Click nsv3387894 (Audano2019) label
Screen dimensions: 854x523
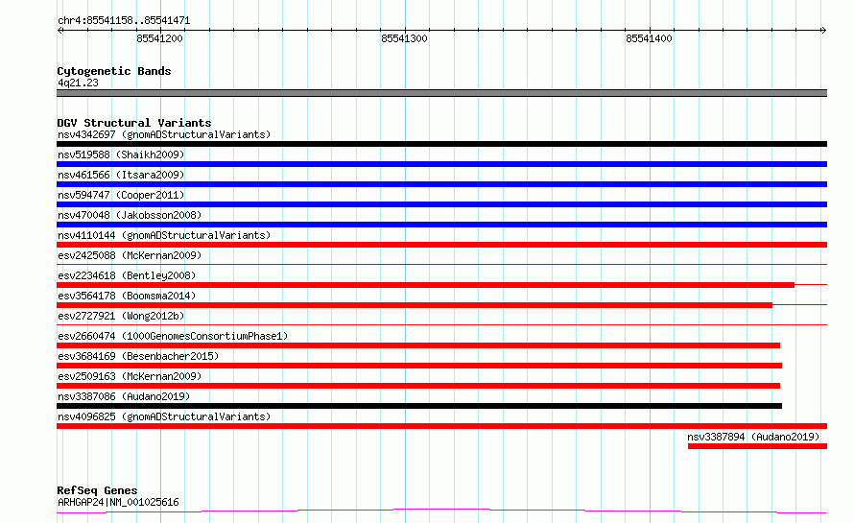click(x=753, y=437)
